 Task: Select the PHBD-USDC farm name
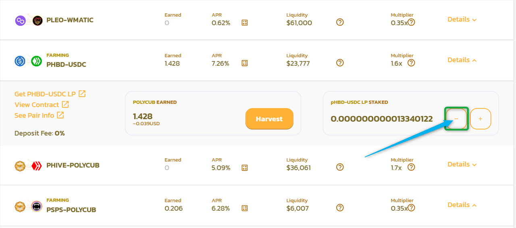coord(66,64)
